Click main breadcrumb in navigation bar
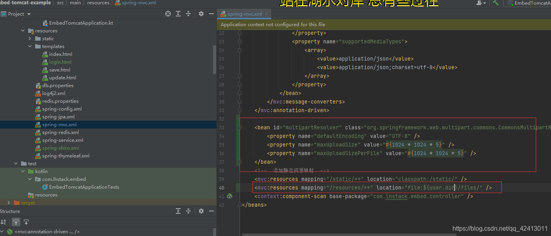This screenshot has height=236, width=551. coord(75,3)
